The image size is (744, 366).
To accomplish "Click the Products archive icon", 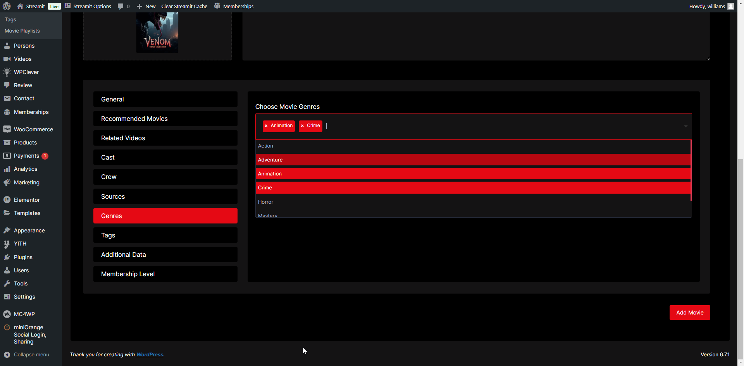I will (7, 143).
